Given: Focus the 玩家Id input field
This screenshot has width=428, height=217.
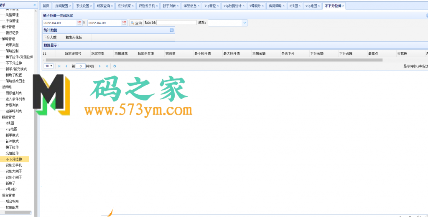Looking at the screenshot, I should tap(176, 23).
